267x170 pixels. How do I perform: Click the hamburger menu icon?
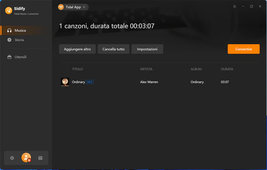(235, 6)
